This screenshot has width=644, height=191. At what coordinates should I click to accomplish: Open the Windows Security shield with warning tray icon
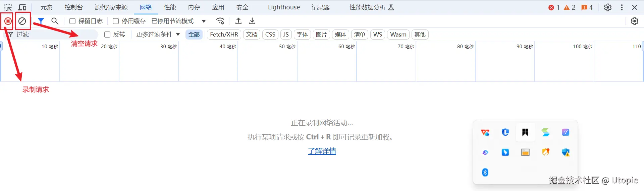(566, 152)
